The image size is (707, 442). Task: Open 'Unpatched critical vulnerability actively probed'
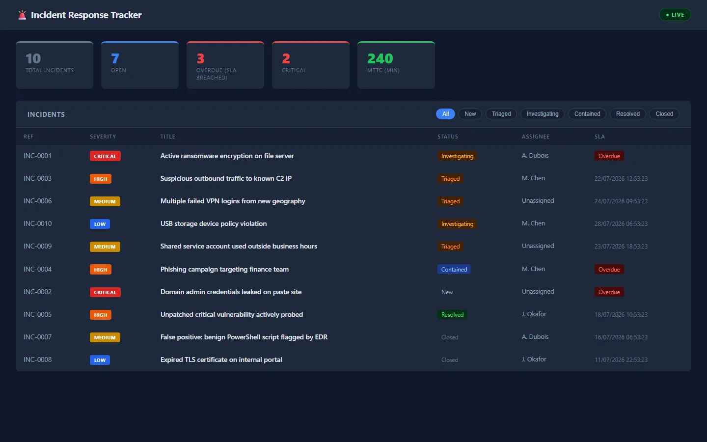(232, 314)
